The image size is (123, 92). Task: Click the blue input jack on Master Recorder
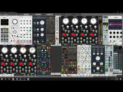[x=104, y=20]
